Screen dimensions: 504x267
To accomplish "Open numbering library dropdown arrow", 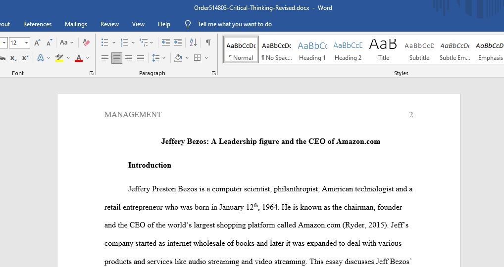I will coord(133,43).
